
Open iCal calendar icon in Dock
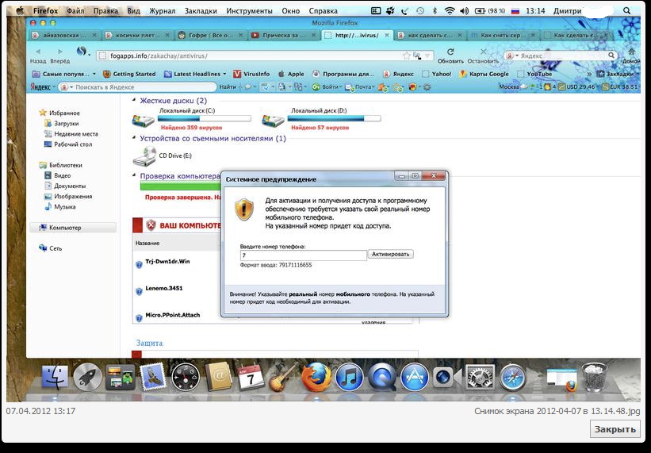click(x=251, y=377)
